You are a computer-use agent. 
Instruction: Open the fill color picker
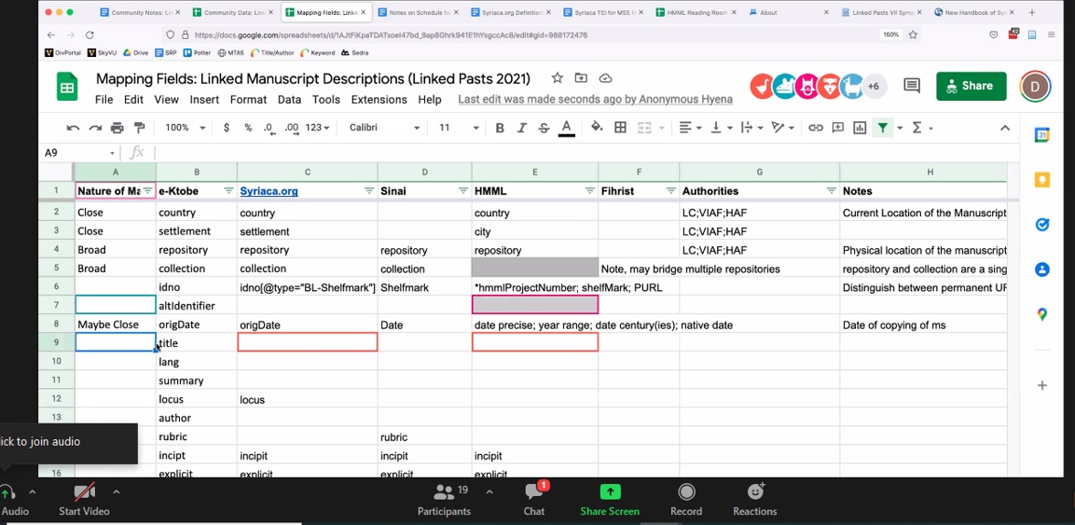[597, 128]
